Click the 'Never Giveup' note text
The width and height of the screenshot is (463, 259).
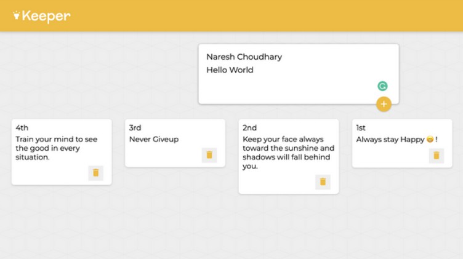(154, 140)
